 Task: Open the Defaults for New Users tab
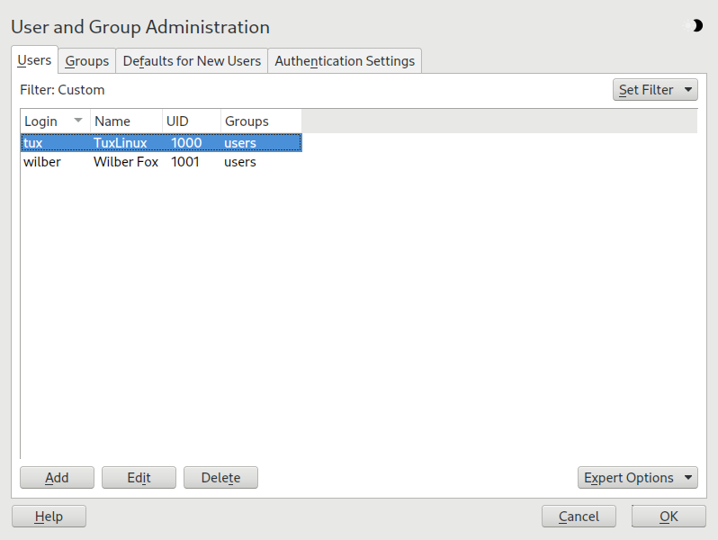click(x=192, y=61)
